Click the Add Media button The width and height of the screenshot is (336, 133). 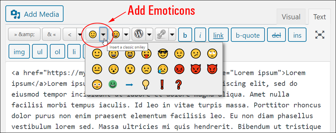pos(35,14)
